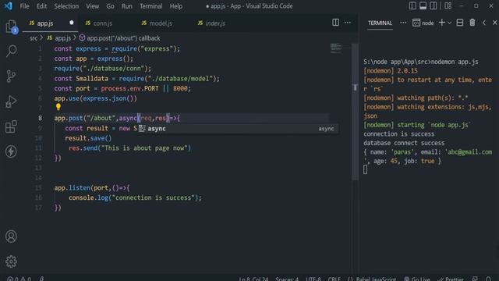
Task: Select the async autocomplete suggestion
Action: tap(238, 129)
